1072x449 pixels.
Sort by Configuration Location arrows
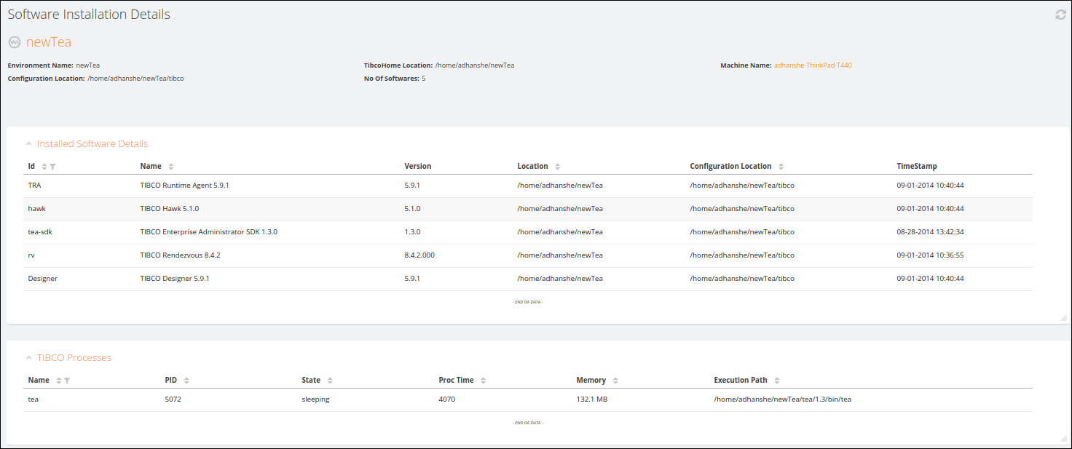point(780,167)
